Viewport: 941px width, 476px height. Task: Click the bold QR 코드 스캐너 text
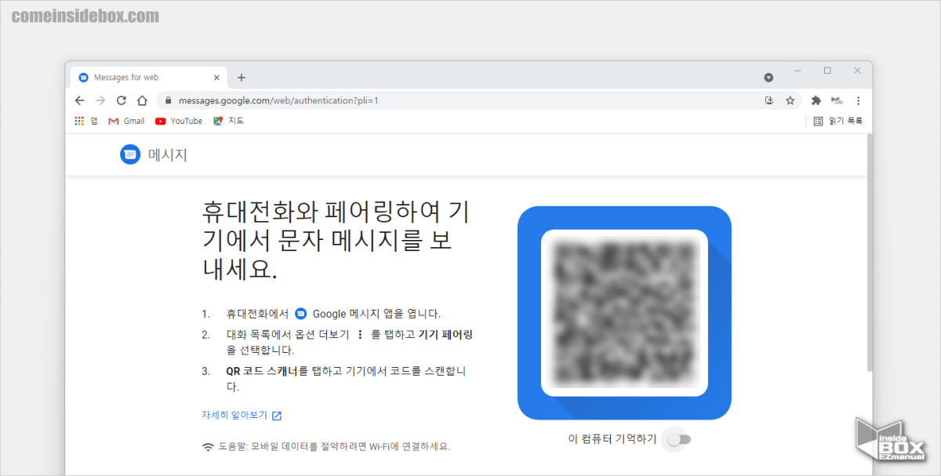262,371
